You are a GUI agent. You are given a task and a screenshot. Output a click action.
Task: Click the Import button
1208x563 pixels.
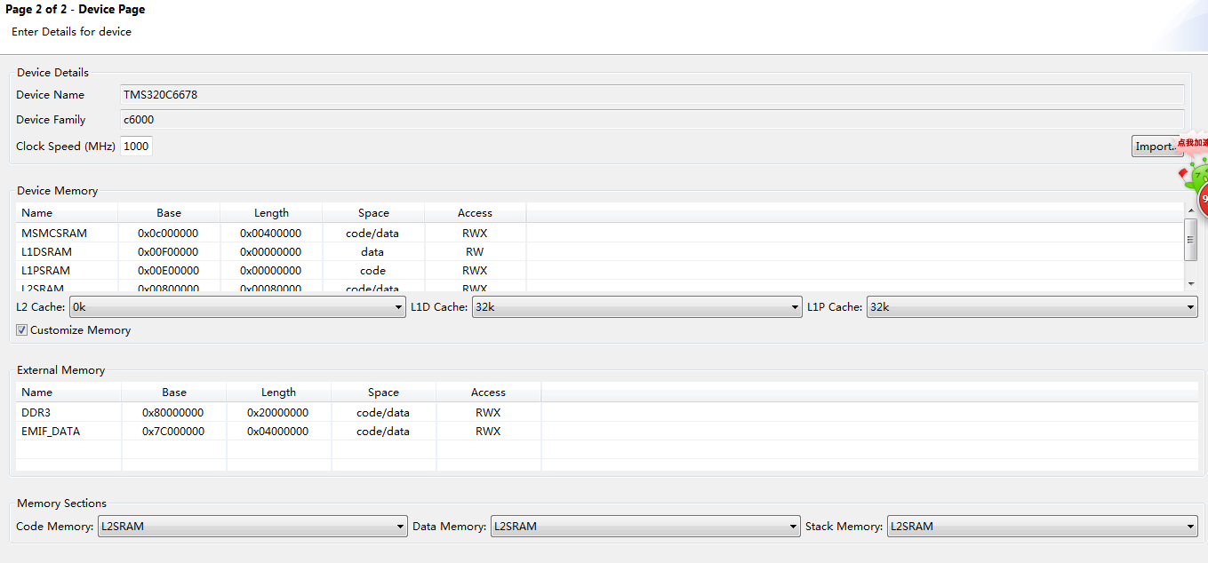click(x=1156, y=147)
